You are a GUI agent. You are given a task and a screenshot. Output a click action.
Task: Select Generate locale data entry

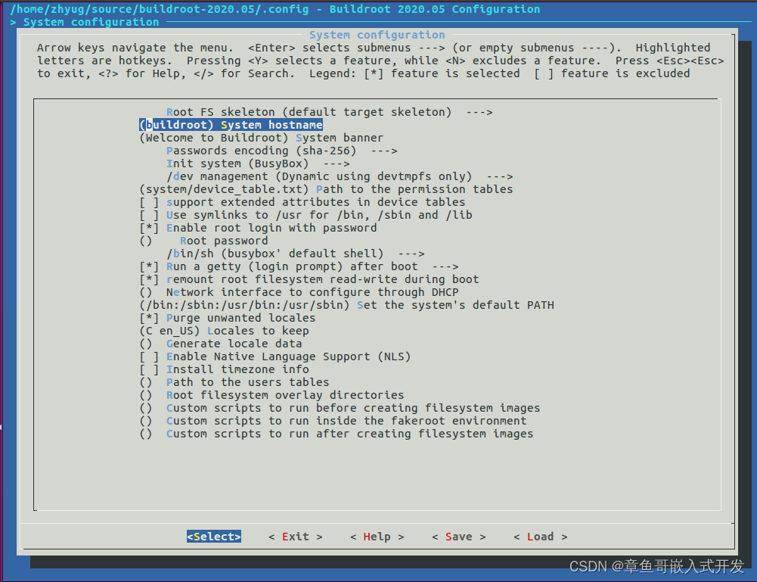(x=221, y=344)
